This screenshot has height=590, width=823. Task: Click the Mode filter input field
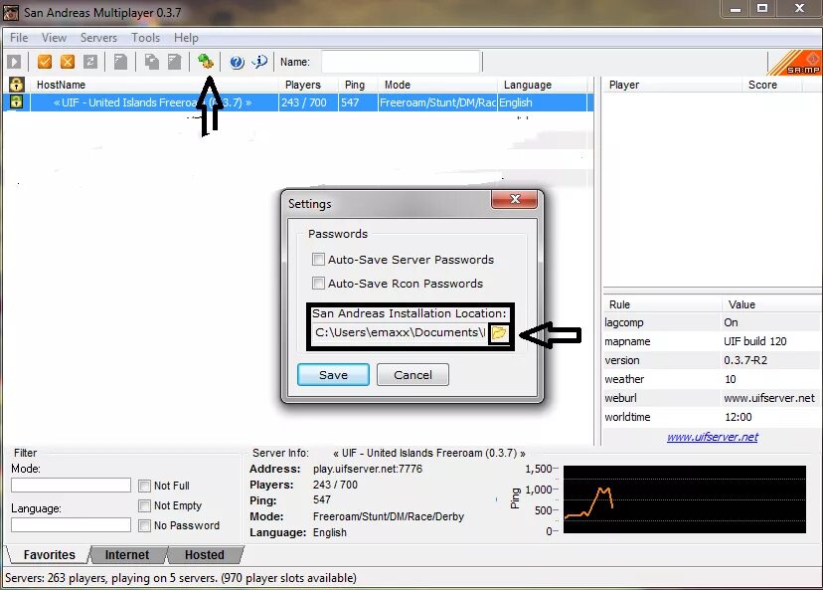(71, 485)
